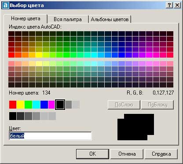Cancel with the Отмена button

tap(127, 154)
